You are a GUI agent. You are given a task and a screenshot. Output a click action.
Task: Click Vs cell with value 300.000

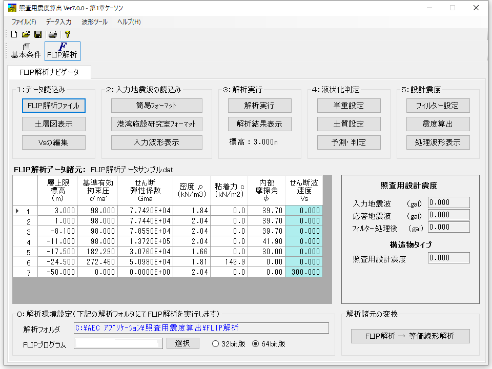(304, 272)
